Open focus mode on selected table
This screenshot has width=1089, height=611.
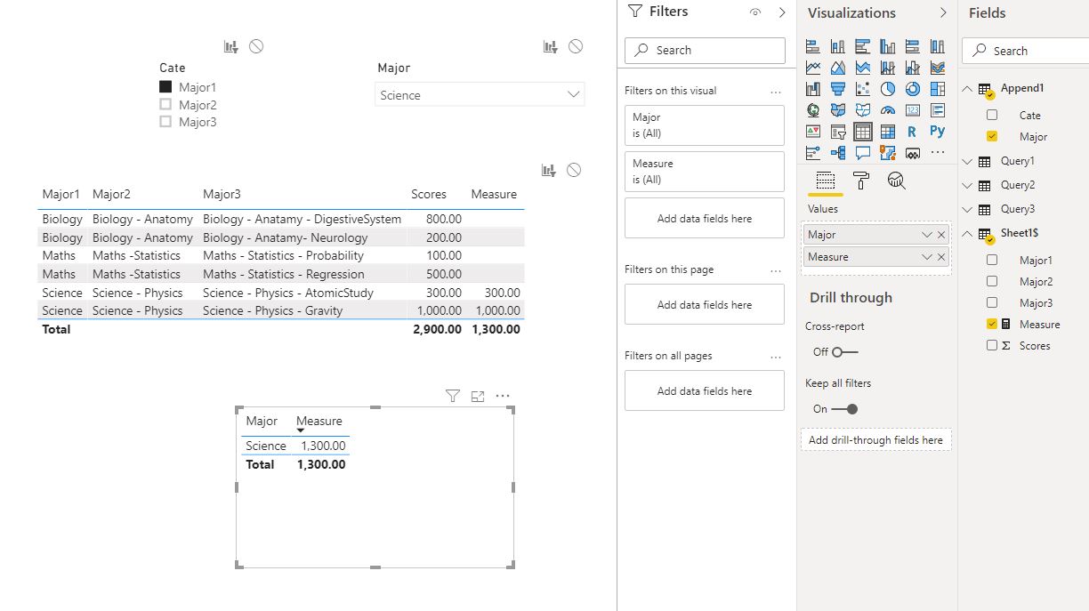click(x=478, y=396)
